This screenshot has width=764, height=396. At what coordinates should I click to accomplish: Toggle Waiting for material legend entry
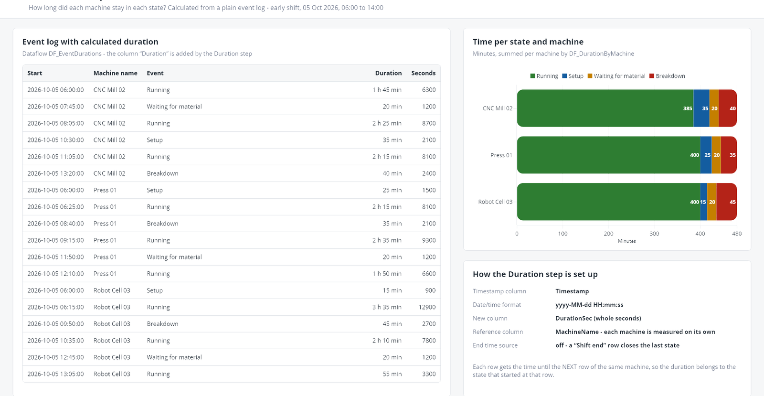616,76
